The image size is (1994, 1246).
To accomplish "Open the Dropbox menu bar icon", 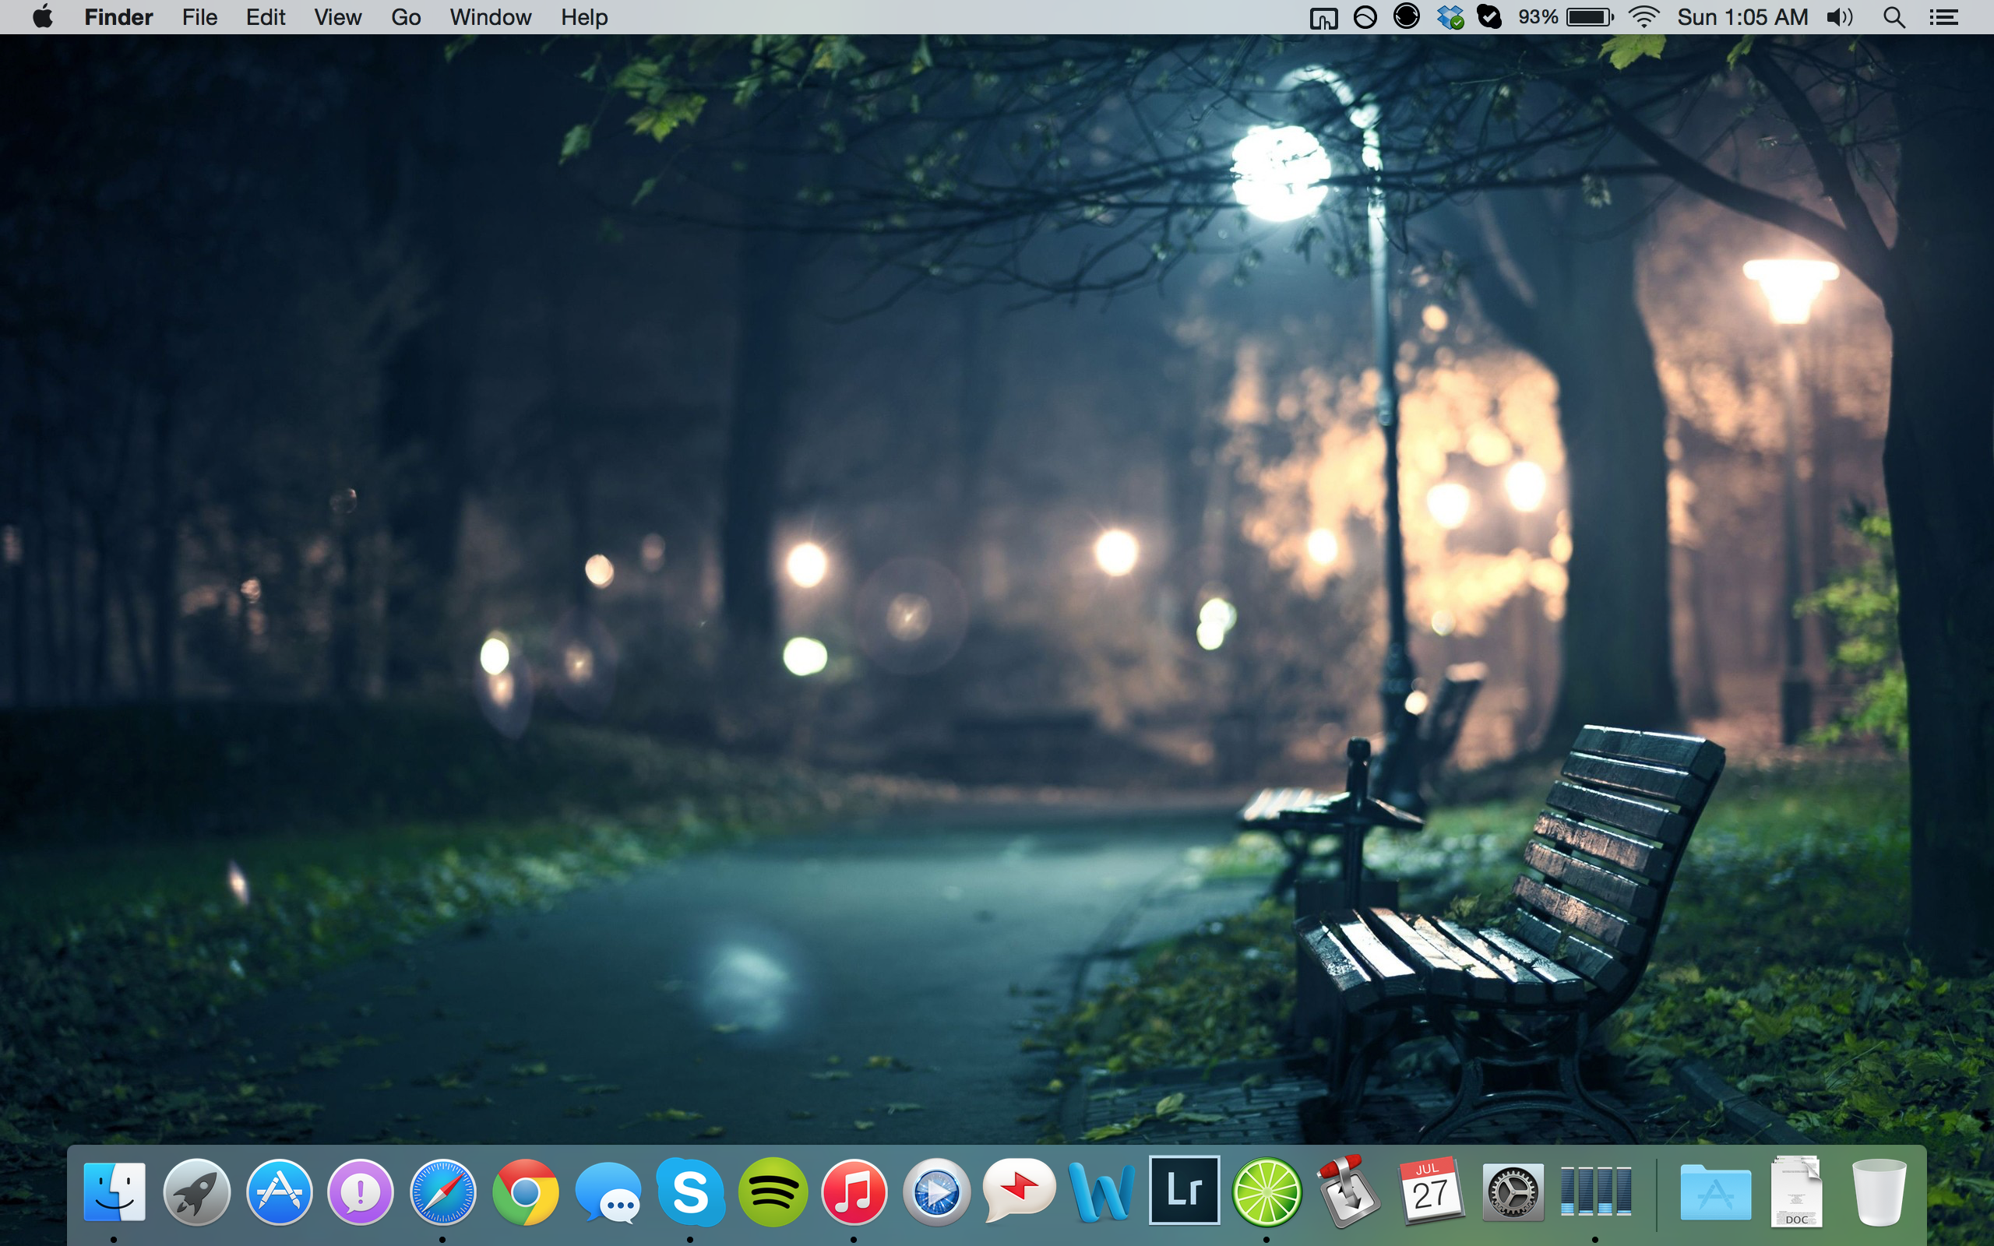I will click(x=1450, y=17).
